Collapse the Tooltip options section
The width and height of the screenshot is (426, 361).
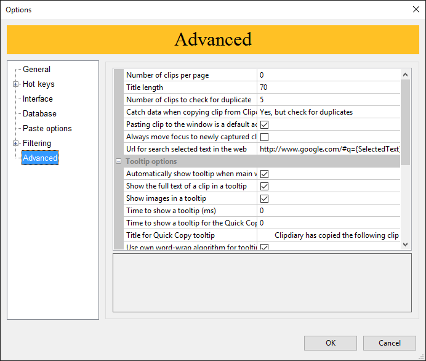[119, 161]
